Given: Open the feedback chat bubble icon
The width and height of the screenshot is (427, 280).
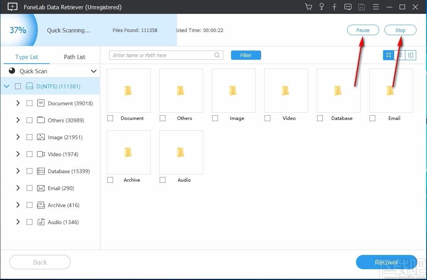Looking at the screenshot, I should (x=348, y=7).
